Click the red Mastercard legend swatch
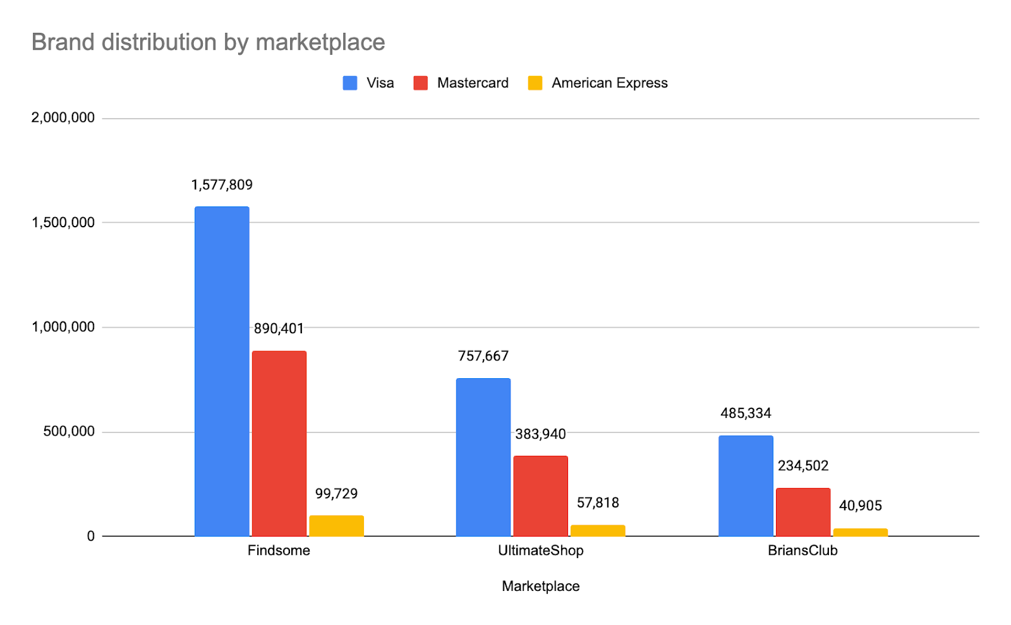The image size is (1011, 625). 421,83
